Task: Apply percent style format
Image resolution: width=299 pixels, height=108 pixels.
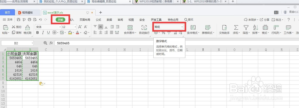Action: 164,33
